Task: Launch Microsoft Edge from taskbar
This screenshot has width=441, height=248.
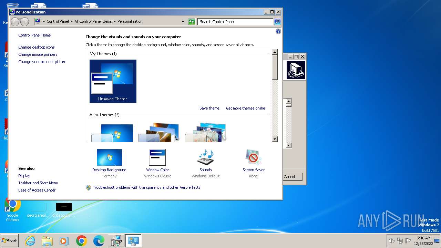Action: point(99,241)
